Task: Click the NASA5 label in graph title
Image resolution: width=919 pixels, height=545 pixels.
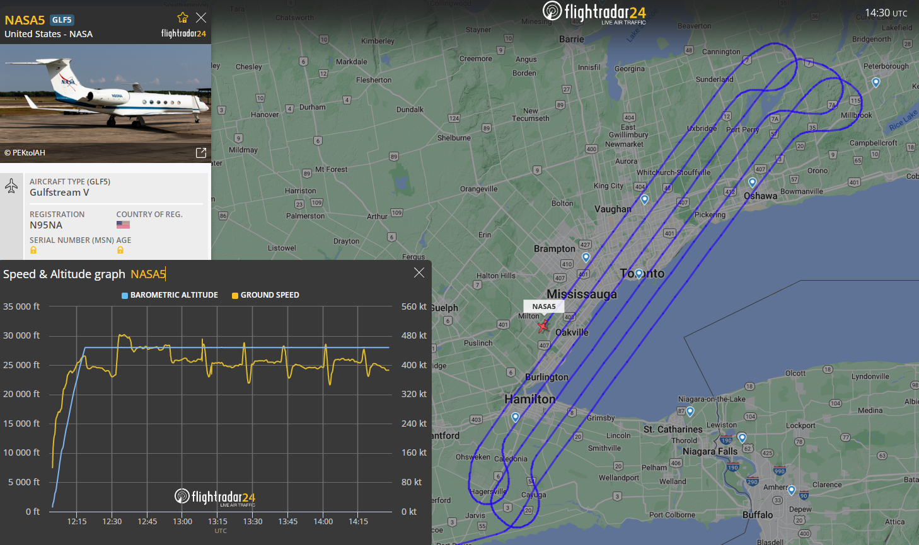Action: tap(148, 274)
